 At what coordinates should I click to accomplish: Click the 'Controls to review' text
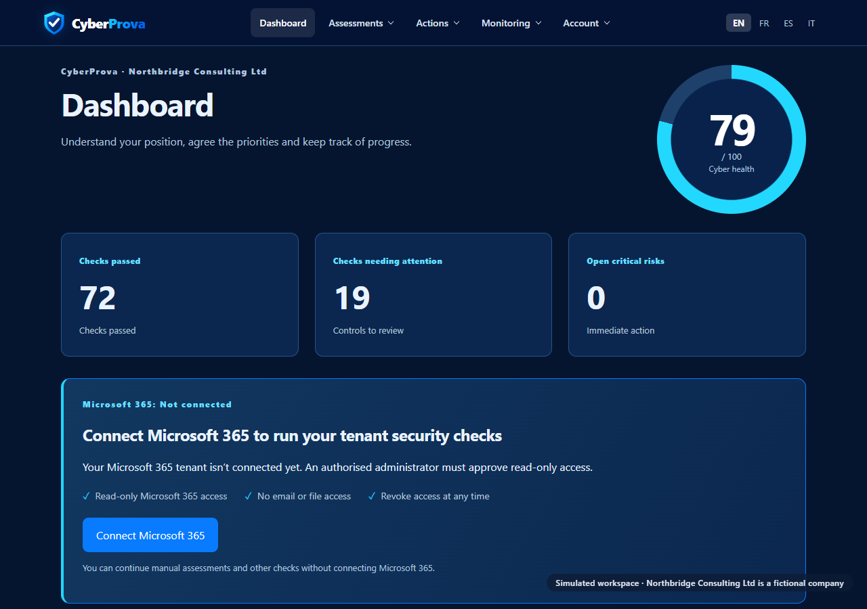pyautogui.click(x=368, y=331)
